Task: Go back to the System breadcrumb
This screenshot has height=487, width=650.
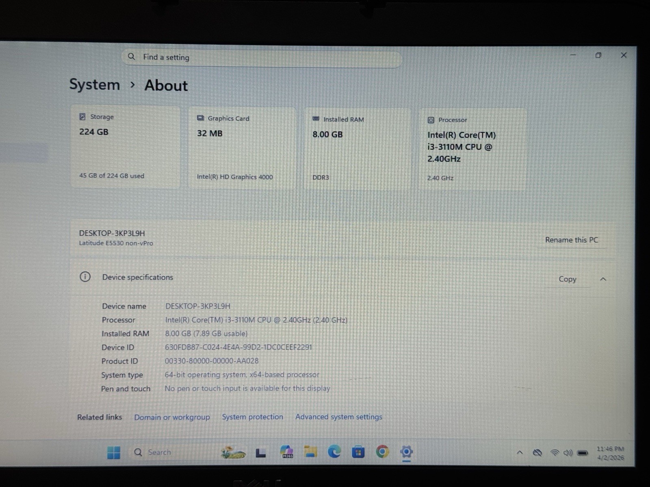Action: (x=95, y=84)
